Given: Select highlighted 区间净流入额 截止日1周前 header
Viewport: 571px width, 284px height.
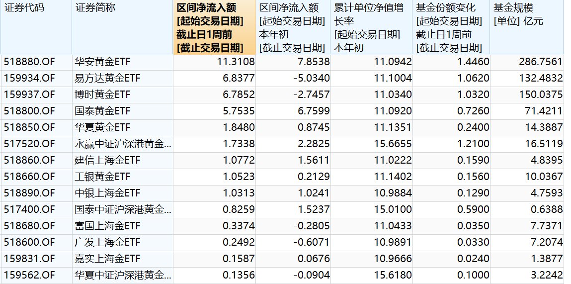Looking at the screenshot, I should pos(215,27).
